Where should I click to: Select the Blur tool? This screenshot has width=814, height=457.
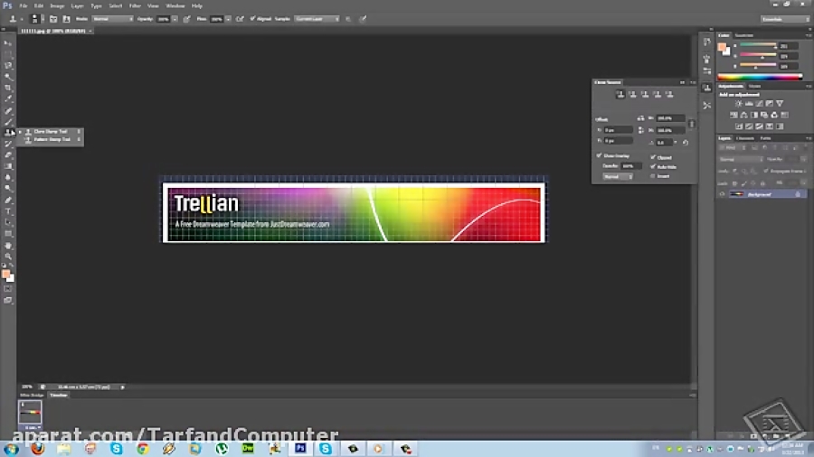click(x=8, y=177)
